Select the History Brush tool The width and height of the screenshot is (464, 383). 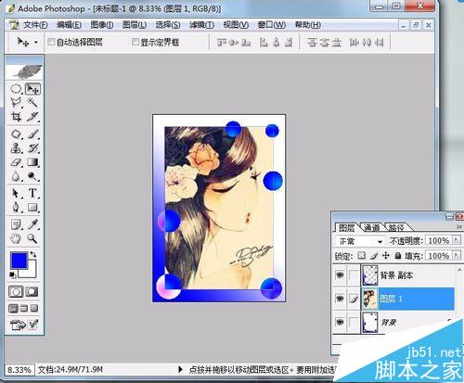coord(32,148)
